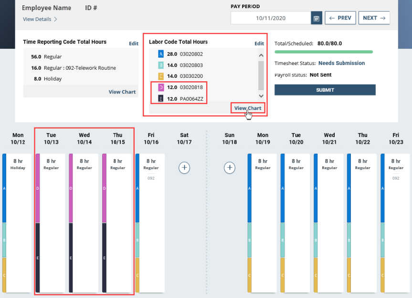Screen dimensions: 412x298
Task: Go to next pay period
Action: (374, 17)
